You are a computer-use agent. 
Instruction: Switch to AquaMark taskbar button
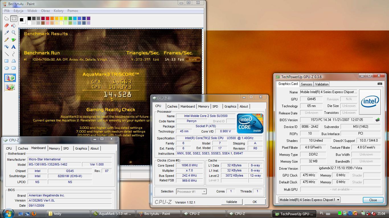pyautogui.click(x=113, y=214)
